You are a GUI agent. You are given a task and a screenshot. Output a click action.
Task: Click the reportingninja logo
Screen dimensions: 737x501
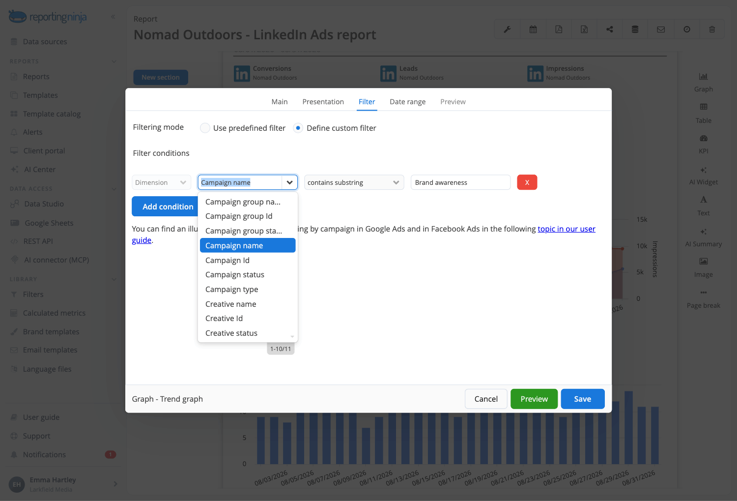coord(48,17)
